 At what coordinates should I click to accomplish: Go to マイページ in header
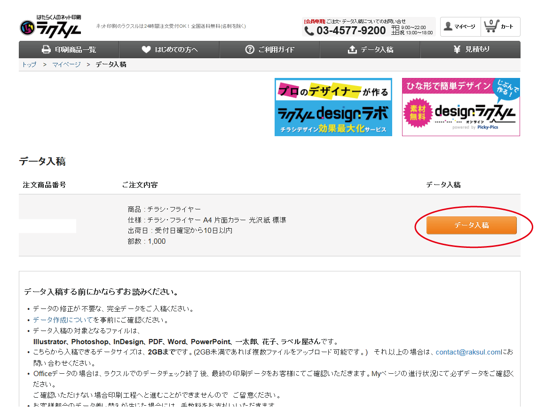pyautogui.click(x=460, y=27)
